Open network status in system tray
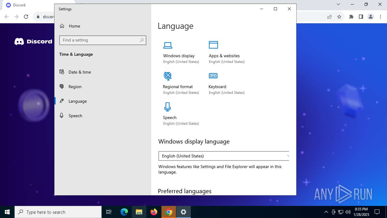Viewport: 387px width, 218px height. 341,212
